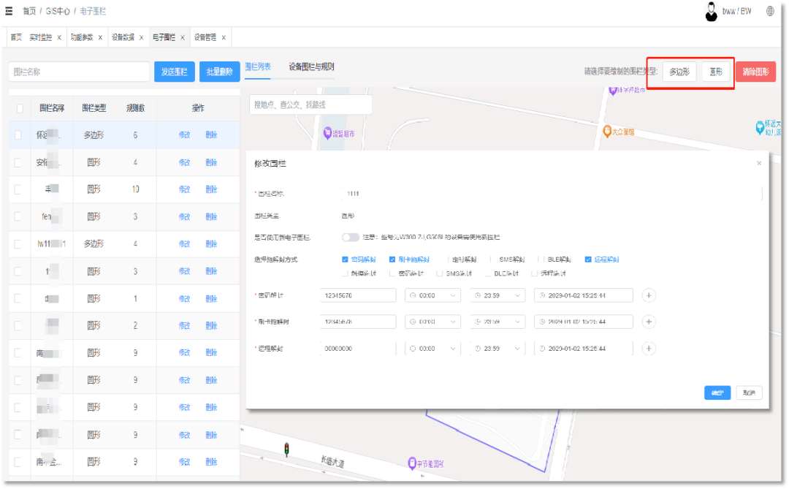Image resolution: width=789 pixels, height=489 pixels.
Task: Add a row with 密码解封 plus icon
Action: tap(649, 295)
